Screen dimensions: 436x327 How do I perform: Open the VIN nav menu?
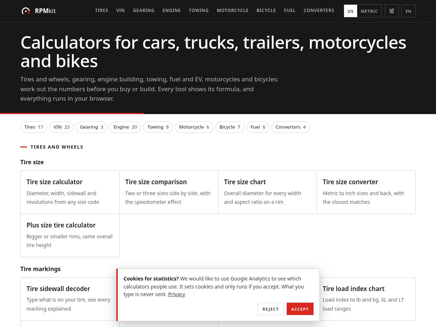tap(120, 11)
